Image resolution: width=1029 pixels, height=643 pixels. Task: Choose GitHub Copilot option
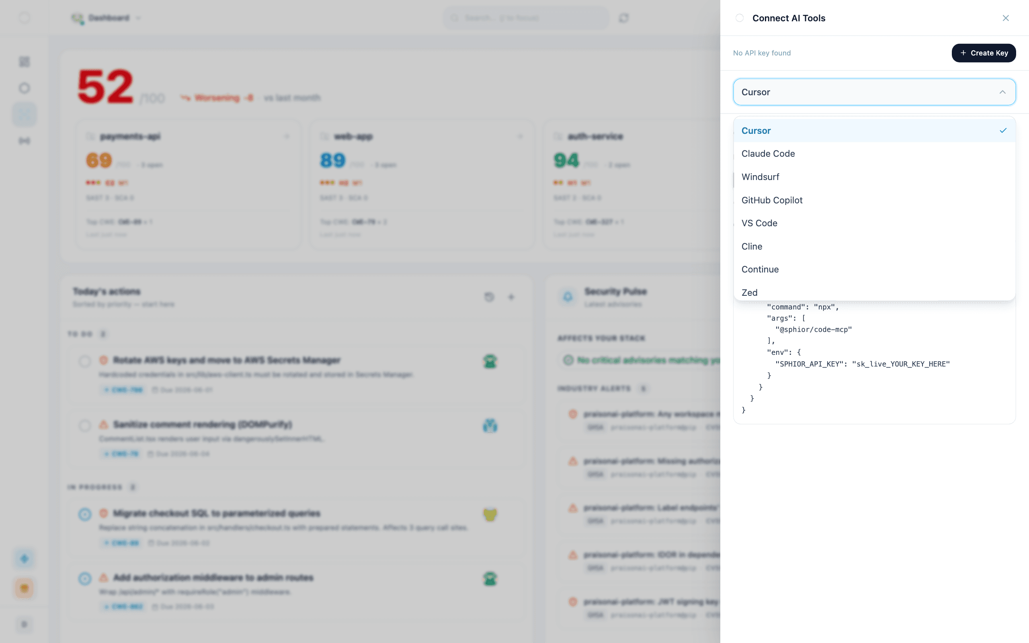pyautogui.click(x=874, y=200)
